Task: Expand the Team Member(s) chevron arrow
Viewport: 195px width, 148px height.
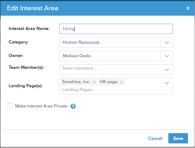Action: [x=167, y=69]
